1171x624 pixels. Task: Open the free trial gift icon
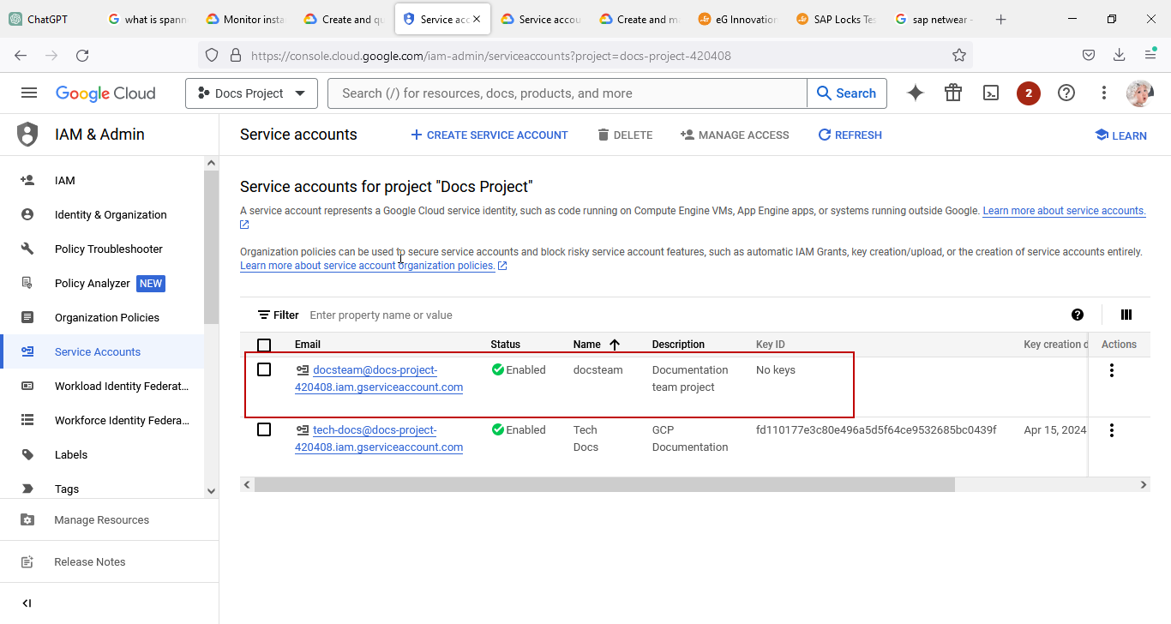953,93
